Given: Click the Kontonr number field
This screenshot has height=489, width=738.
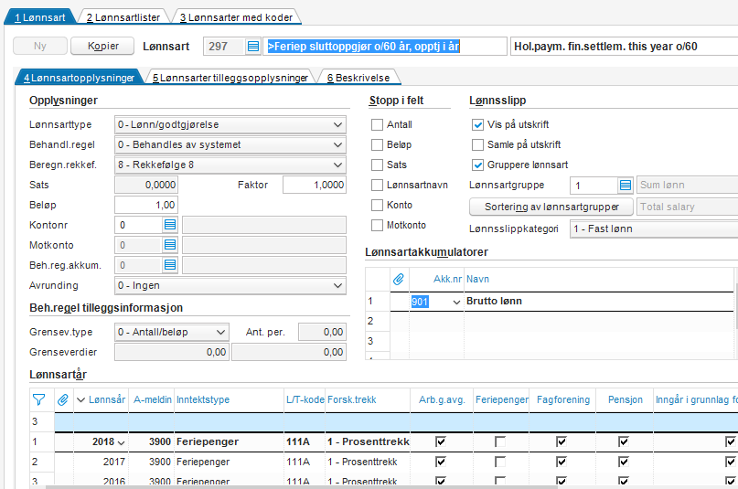Looking at the screenshot, I should (139, 225).
